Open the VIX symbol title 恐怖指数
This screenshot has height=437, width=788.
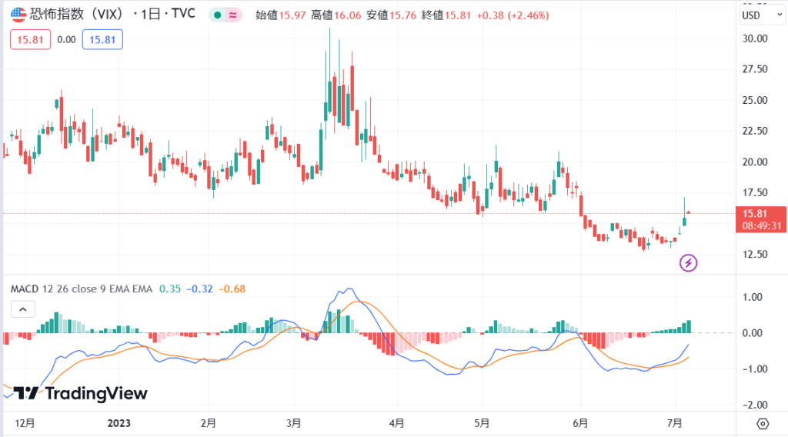pyautogui.click(x=76, y=14)
